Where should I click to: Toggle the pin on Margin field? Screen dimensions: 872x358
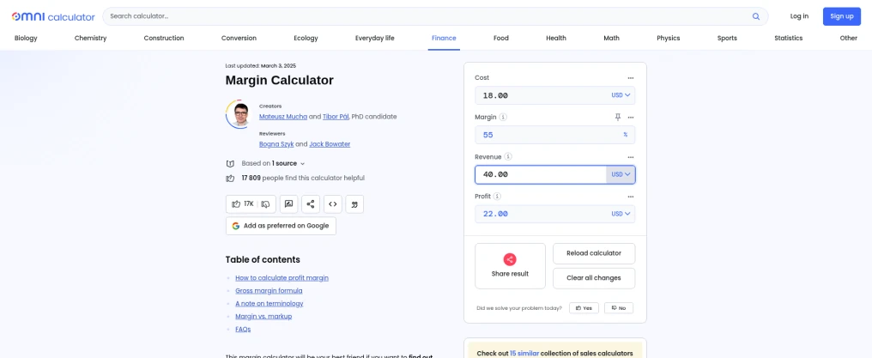(x=617, y=118)
